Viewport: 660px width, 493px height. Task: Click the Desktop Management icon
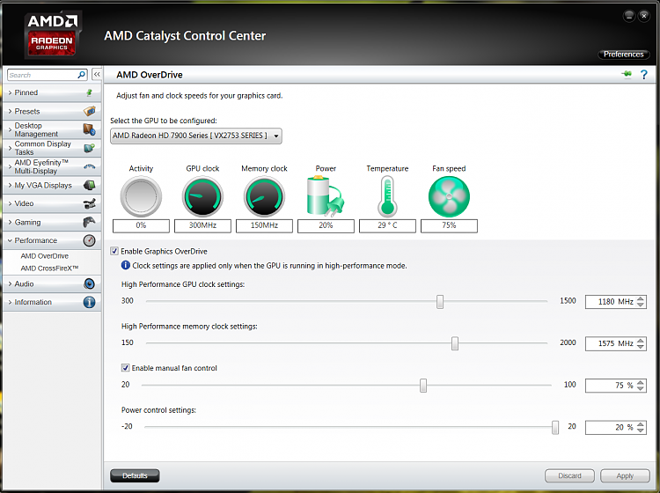point(89,129)
